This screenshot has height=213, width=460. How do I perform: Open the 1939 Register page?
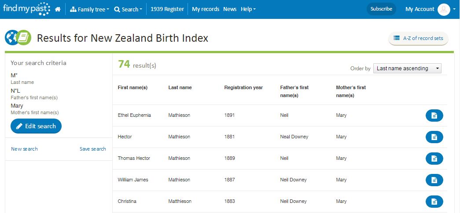point(167,9)
